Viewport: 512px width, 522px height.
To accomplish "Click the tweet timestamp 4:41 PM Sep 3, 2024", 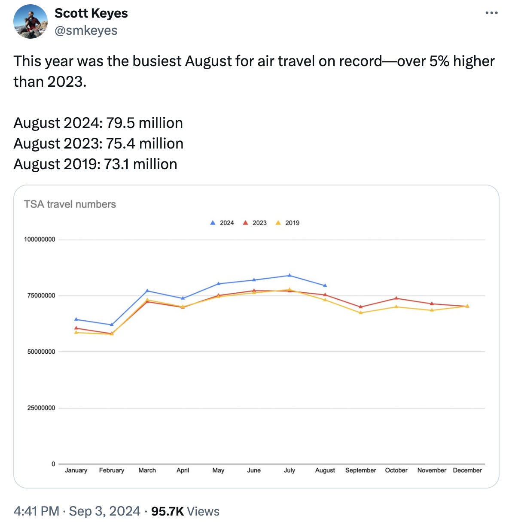I will coord(77,511).
